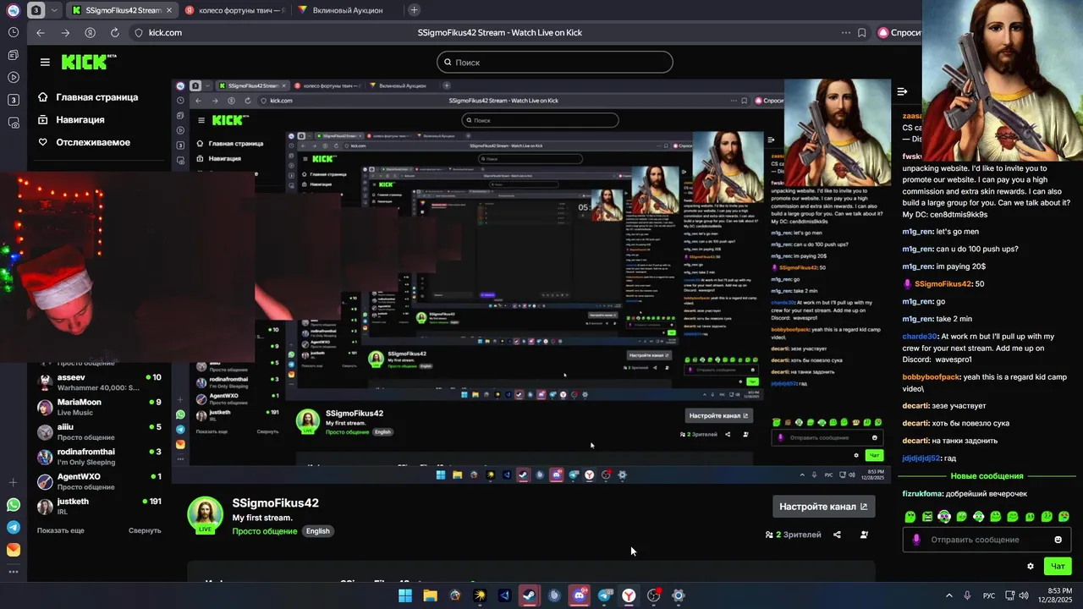The height and width of the screenshot is (609, 1083).
Task: Open the aiiiu channel
Action: [x=100, y=431]
